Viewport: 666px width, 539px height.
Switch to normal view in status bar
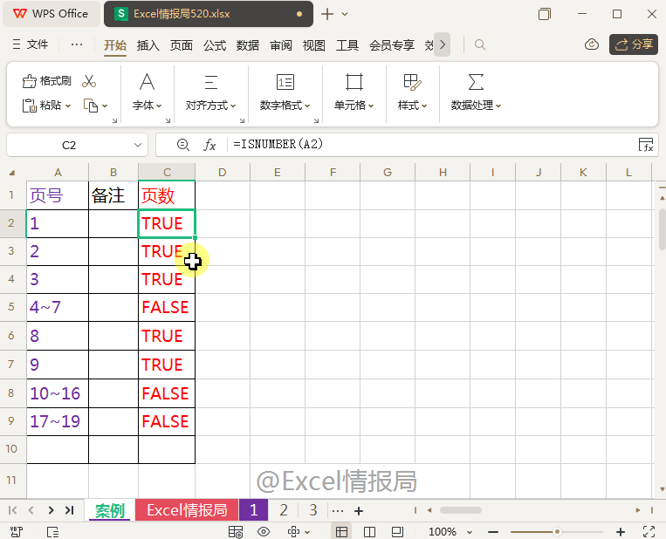(x=341, y=531)
